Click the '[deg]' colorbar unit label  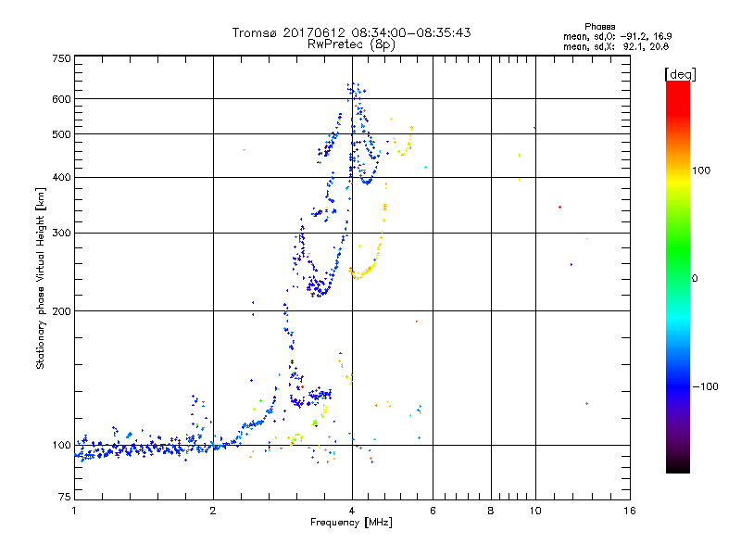pyautogui.click(x=680, y=74)
